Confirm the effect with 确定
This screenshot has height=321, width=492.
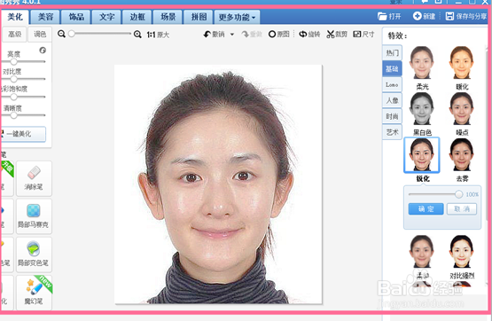426,209
